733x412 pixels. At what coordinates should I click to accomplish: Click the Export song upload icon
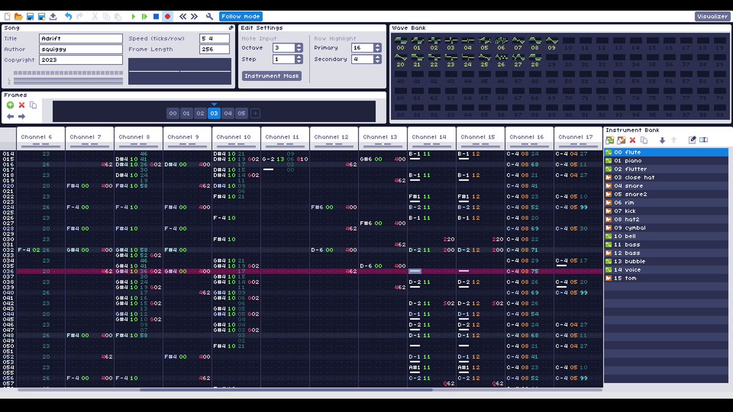click(x=53, y=16)
